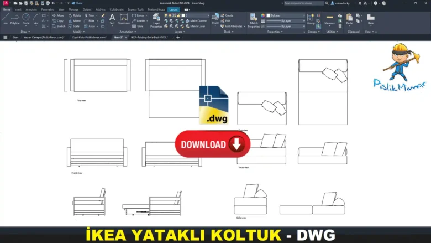
Task: Click the Group tool
Action: click(311, 19)
